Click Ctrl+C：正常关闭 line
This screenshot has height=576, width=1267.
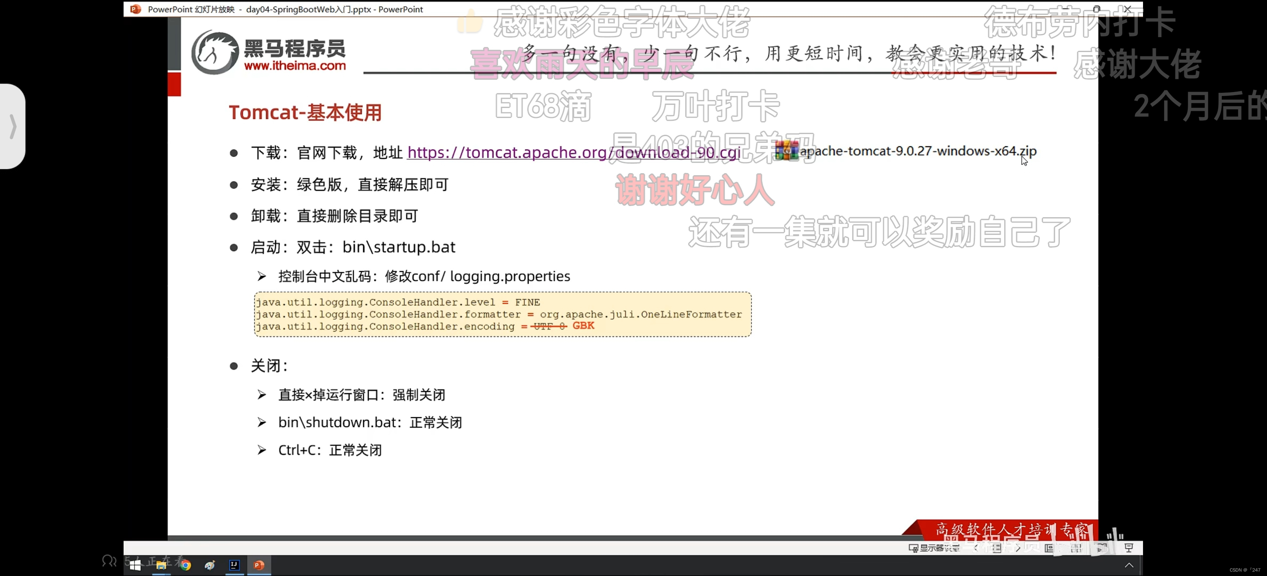[x=330, y=450]
